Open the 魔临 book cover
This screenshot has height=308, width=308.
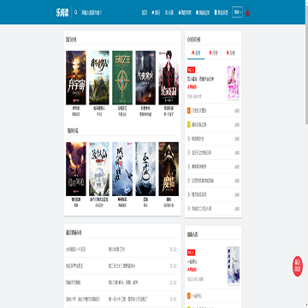point(169,169)
